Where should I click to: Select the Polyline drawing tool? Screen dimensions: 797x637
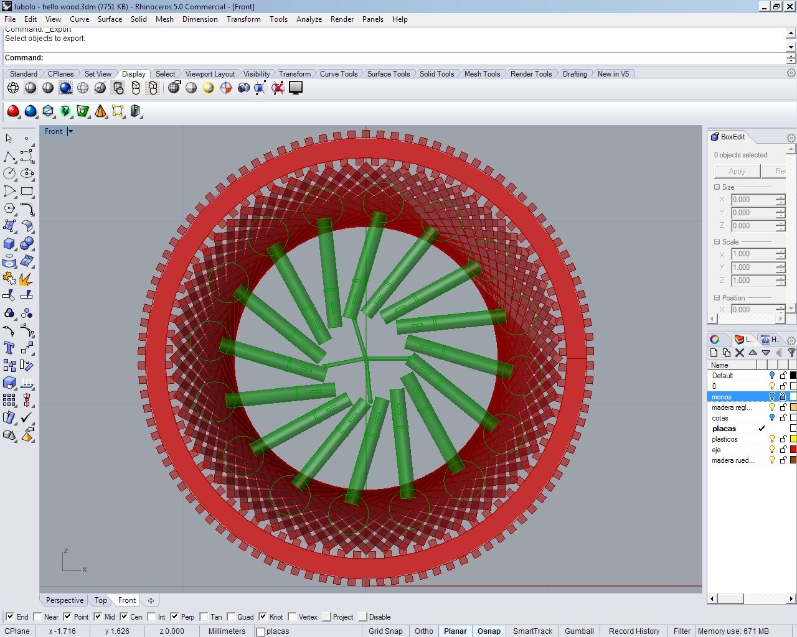9,156
